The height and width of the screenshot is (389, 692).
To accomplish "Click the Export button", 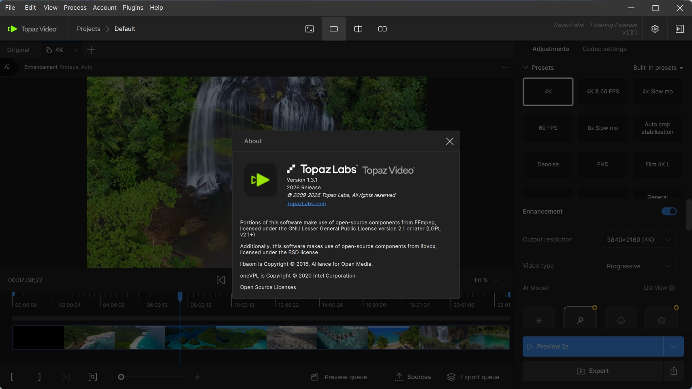I will coord(593,371).
